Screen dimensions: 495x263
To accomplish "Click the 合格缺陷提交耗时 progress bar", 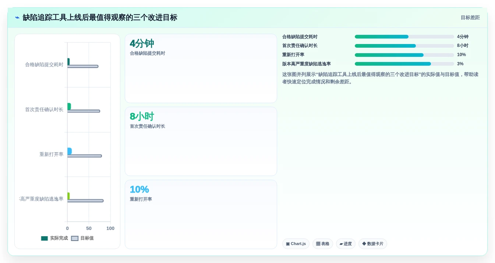I will tap(404, 37).
